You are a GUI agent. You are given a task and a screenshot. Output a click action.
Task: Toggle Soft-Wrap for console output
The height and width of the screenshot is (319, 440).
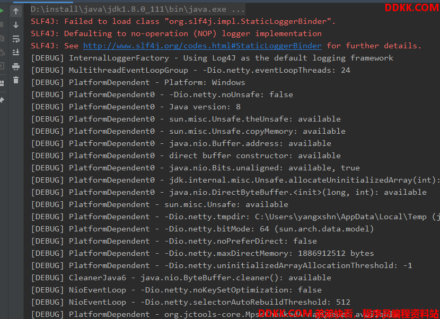[x=16, y=38]
